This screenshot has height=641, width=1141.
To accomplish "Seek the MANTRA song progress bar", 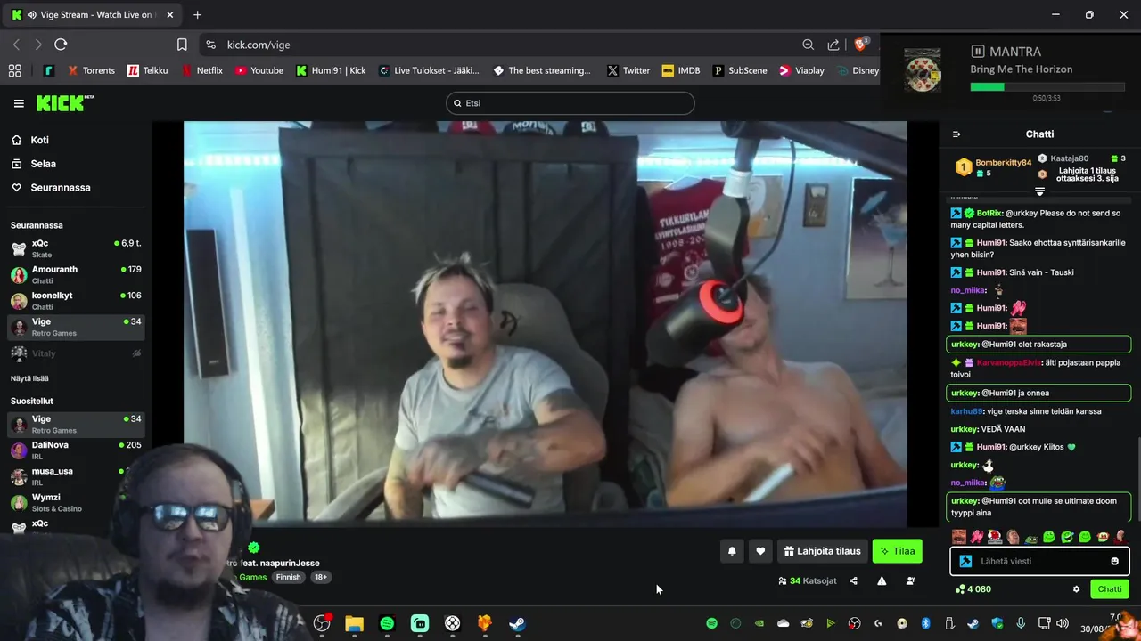I will [x=1047, y=87].
